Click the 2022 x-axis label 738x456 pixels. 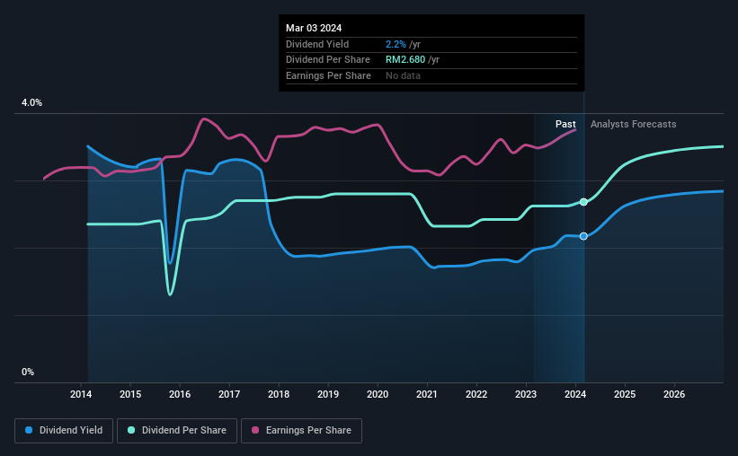[476, 394]
